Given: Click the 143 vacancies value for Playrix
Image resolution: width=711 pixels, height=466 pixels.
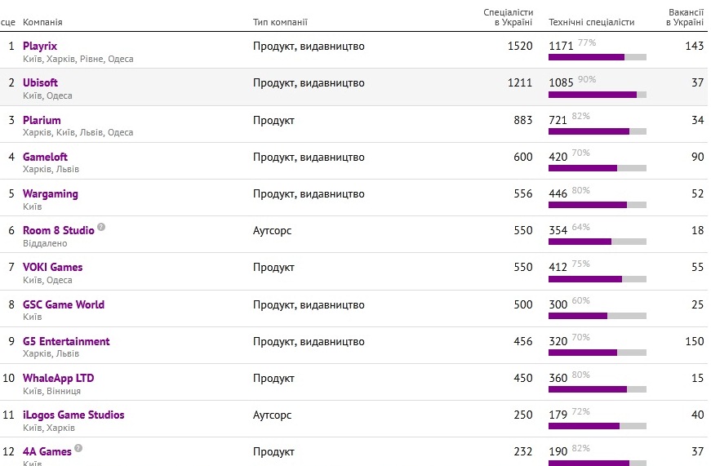Looking at the screenshot, I should pos(694,46).
